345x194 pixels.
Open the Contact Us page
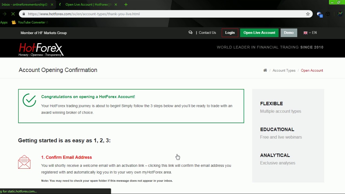(207, 33)
